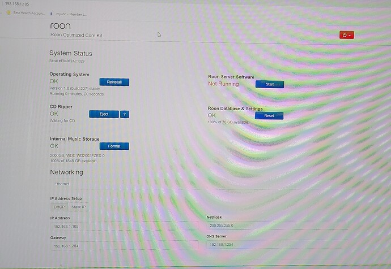This screenshot has height=269, width=391.
Task: Choose the DHCP address setup option
Action: tap(59, 207)
